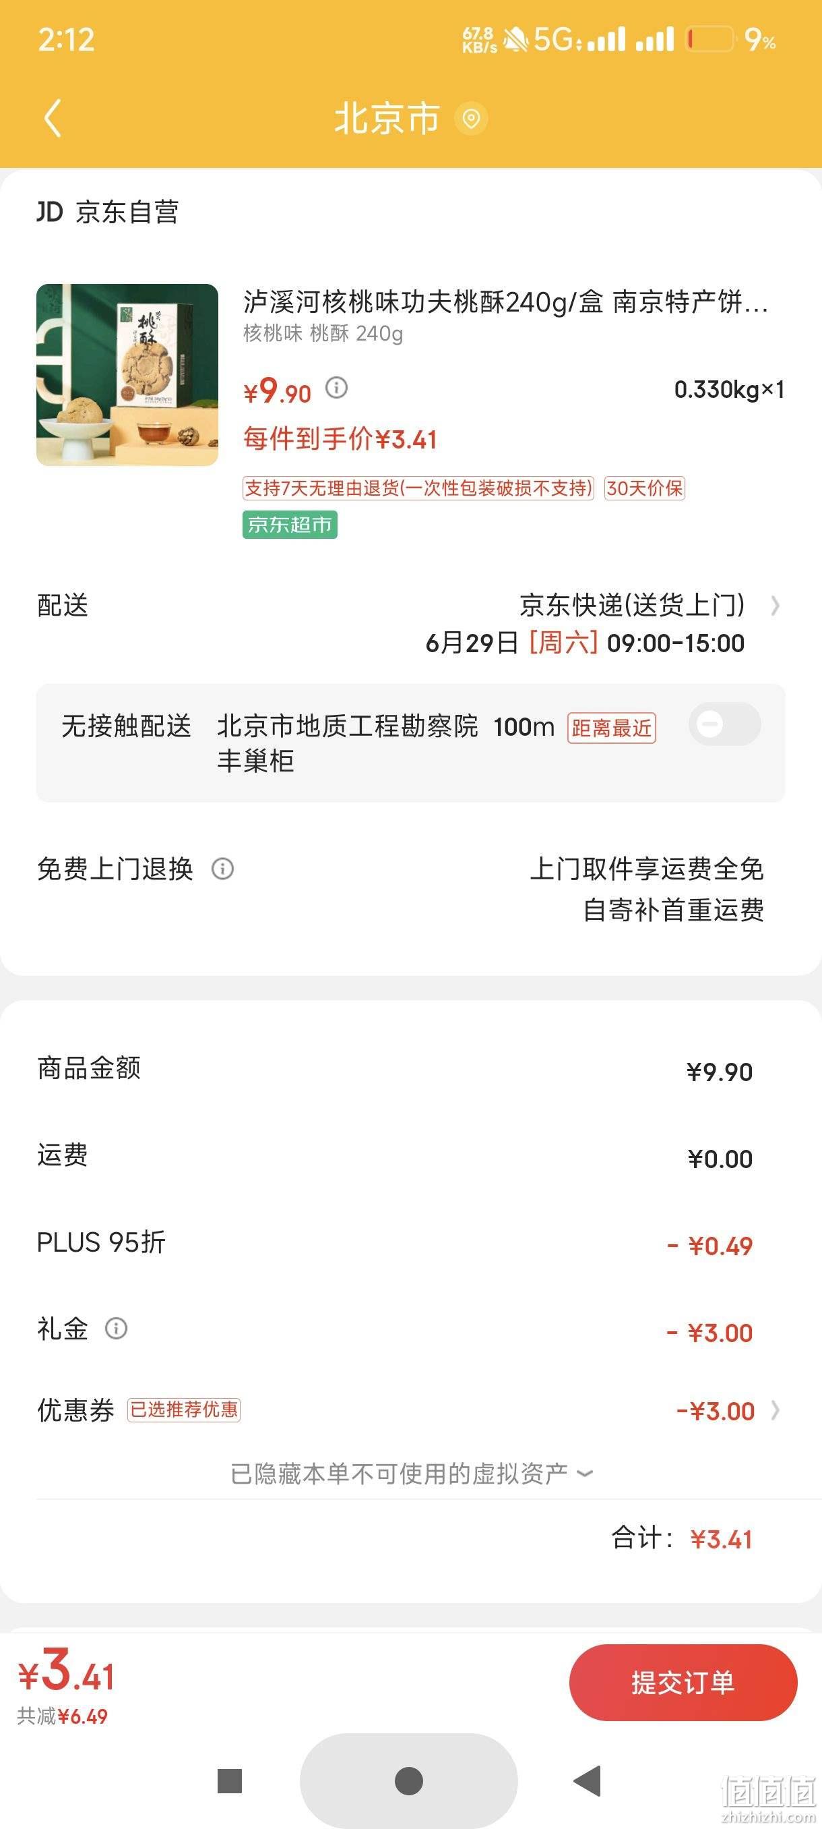Open 优惠券 selection chevron

pyautogui.click(x=776, y=1410)
